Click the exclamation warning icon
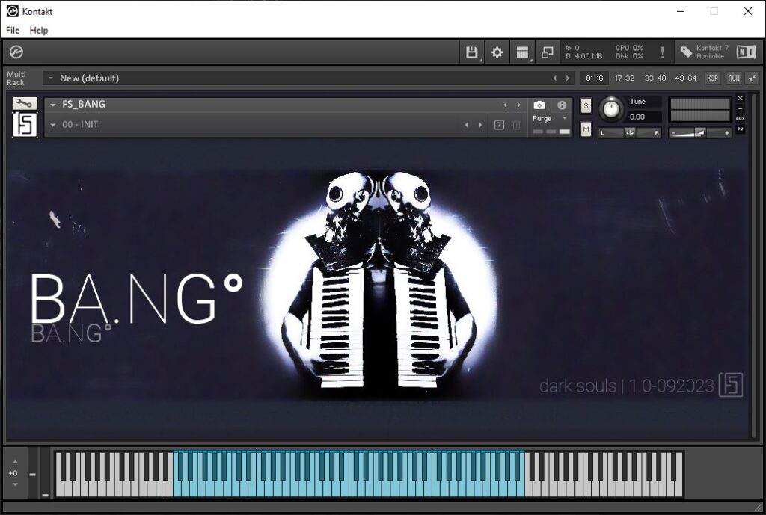The width and height of the screenshot is (766, 515). click(663, 52)
